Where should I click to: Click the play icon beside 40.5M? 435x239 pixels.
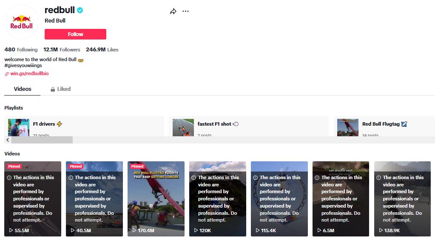pos(73,231)
